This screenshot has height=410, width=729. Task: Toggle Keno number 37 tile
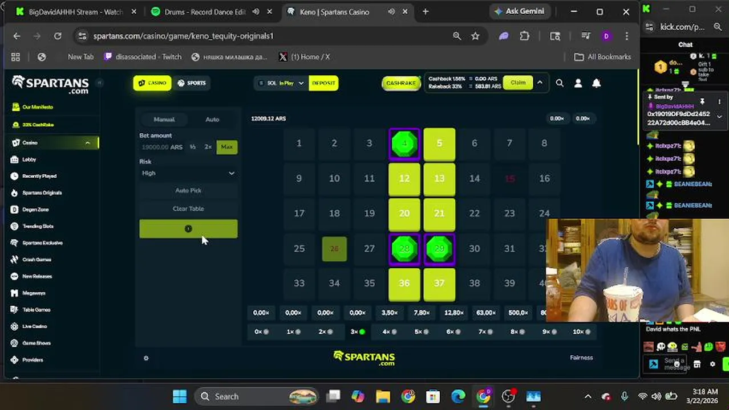[439, 284]
